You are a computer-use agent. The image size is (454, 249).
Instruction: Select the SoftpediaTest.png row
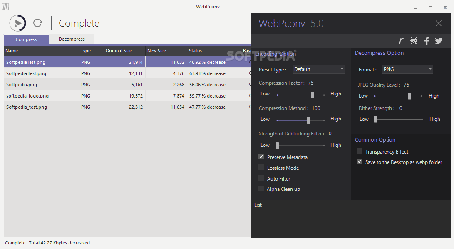(x=127, y=62)
